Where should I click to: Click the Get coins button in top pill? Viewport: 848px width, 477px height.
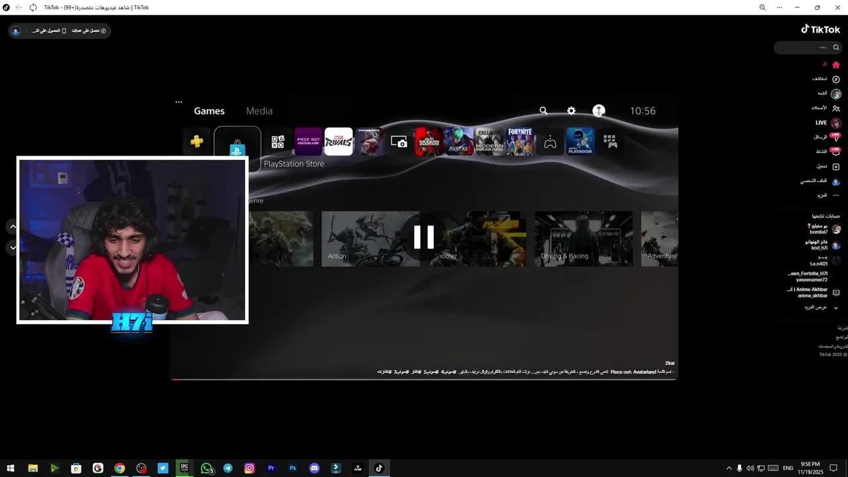89,30
